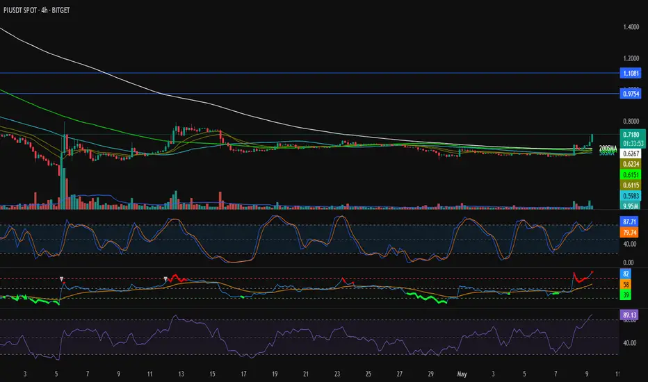Screen dimensions: 648x382
Task: Select the blue 0.9754 price label
Action: pos(631,94)
